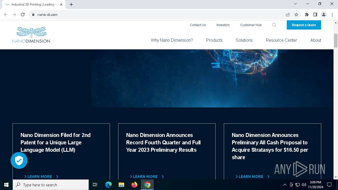Open the Chrome three-dot menu
Image resolution: width=338 pixels, height=190 pixels.
pos(332,15)
